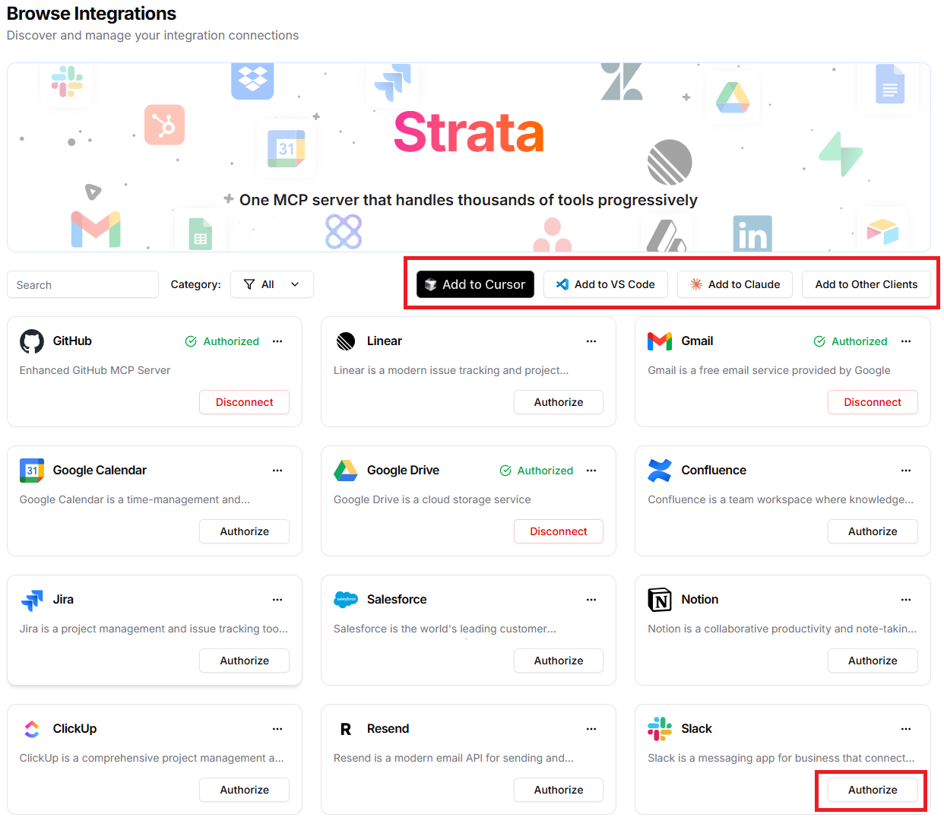Authorize the Slack integration

click(x=871, y=790)
